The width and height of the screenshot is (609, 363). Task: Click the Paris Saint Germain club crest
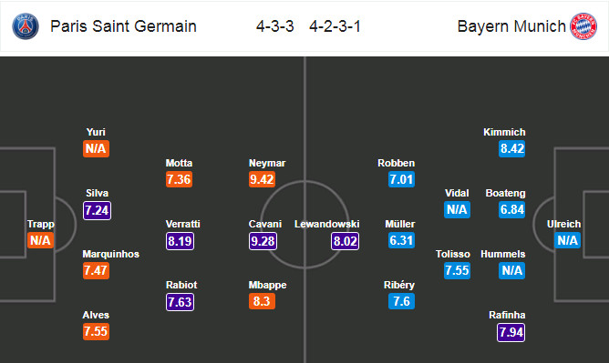tap(26, 26)
